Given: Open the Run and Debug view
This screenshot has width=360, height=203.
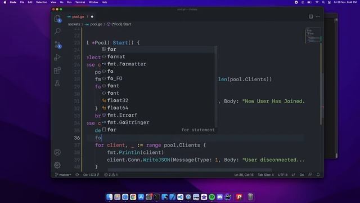Looking at the screenshot, I should pyautogui.click(x=57, y=57).
